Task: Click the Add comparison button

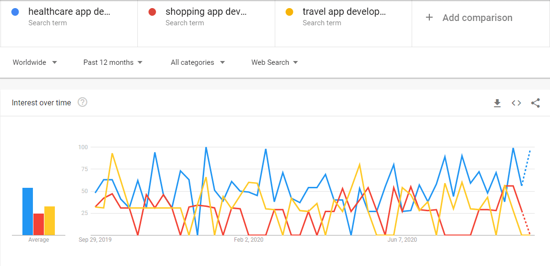Action: pyautogui.click(x=477, y=18)
